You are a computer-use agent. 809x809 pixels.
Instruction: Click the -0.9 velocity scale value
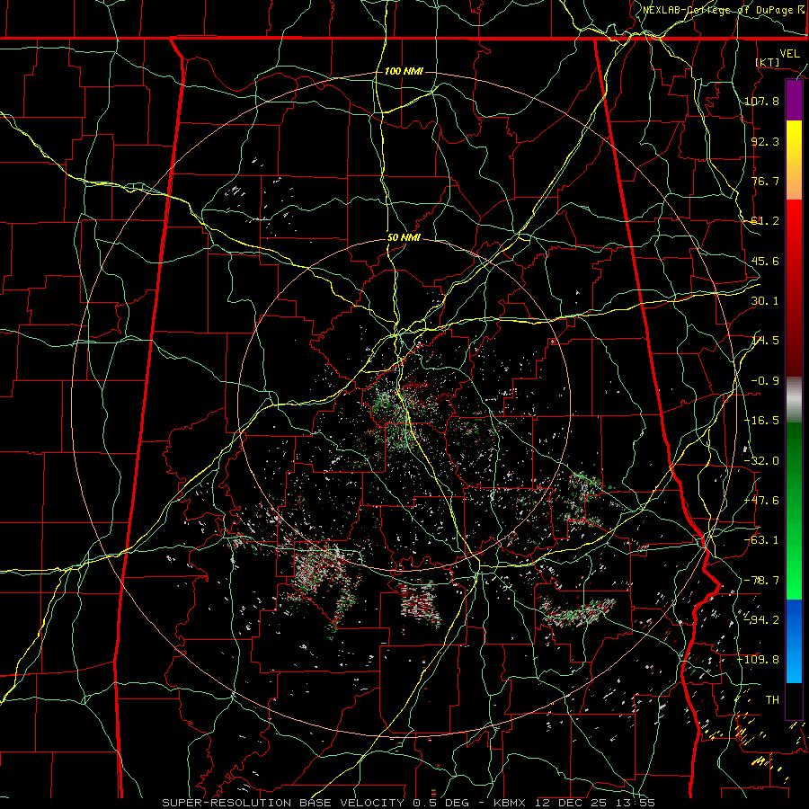(765, 381)
